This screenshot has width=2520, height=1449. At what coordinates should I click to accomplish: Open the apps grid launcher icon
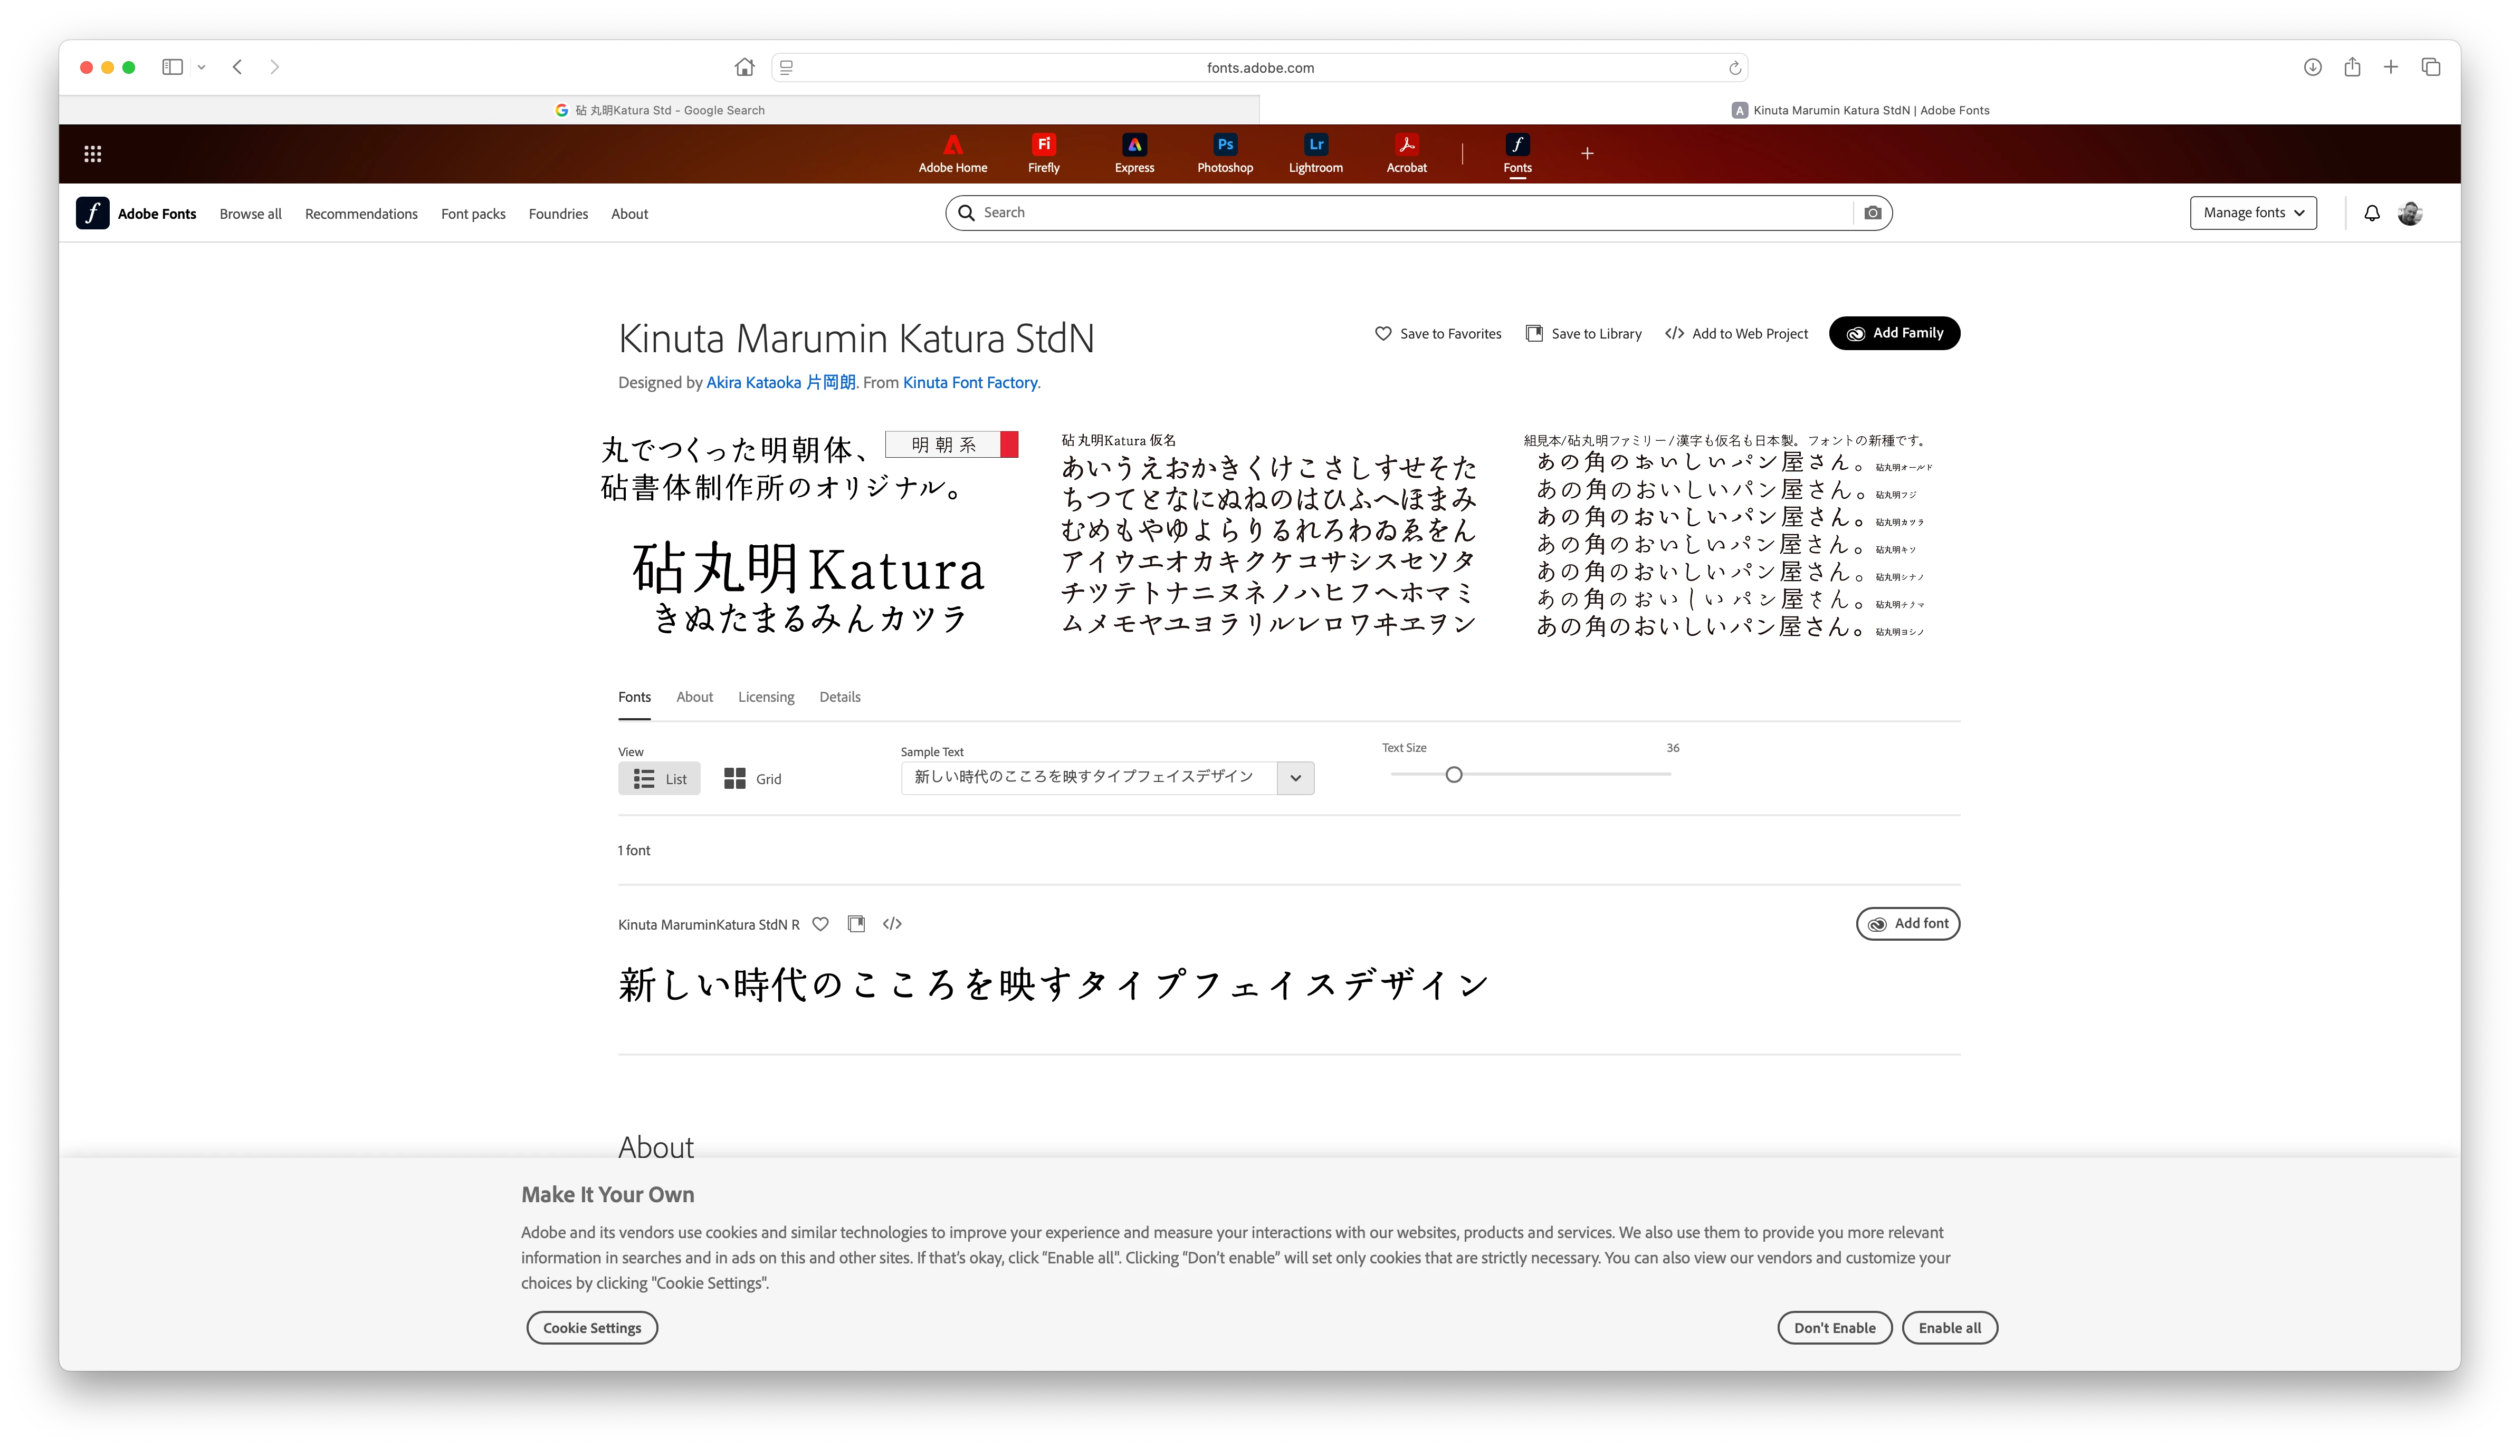coord(92,153)
